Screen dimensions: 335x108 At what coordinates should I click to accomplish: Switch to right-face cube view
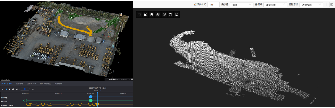(164, 15)
